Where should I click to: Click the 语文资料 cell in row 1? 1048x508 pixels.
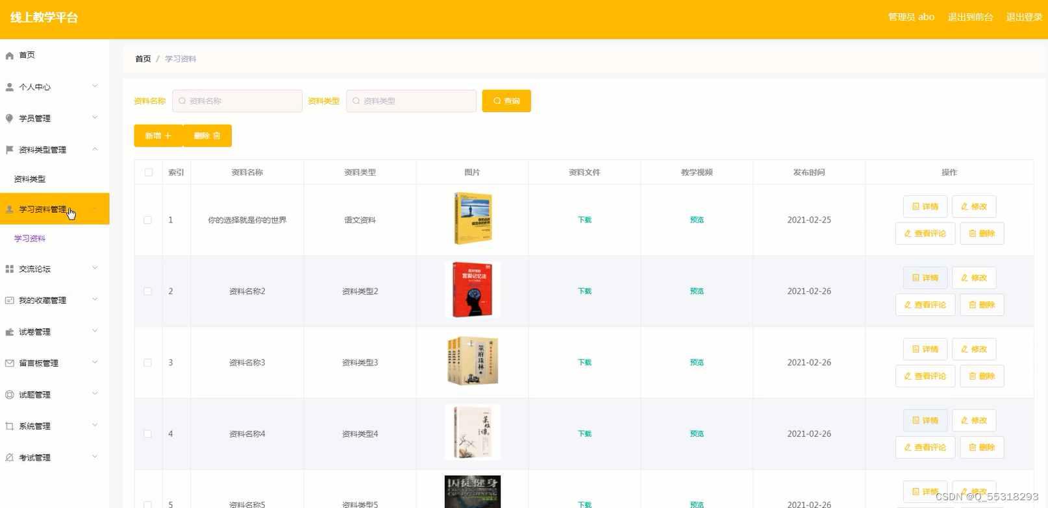(x=360, y=220)
